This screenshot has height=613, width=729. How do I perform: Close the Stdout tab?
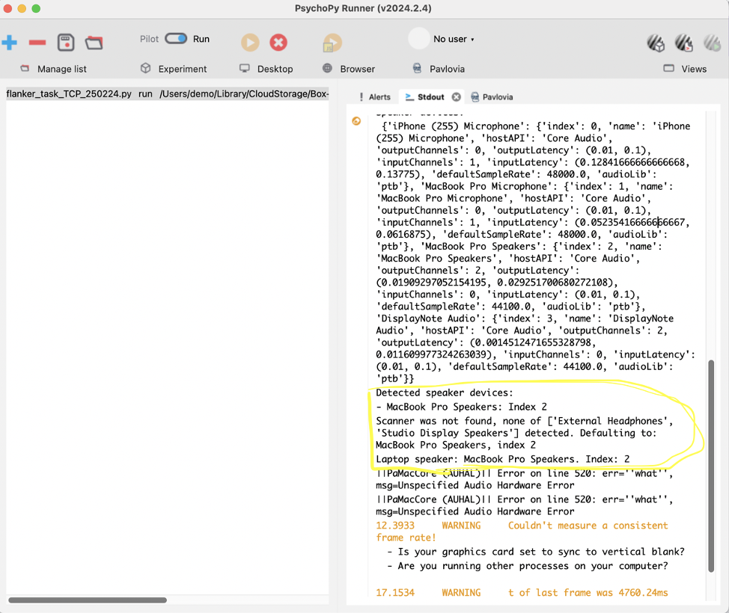(457, 97)
